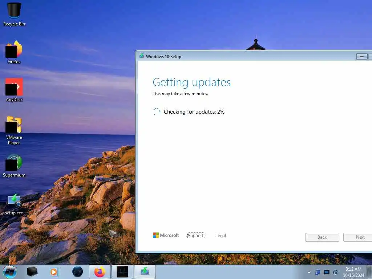Open the Windows Start orb
Image resolution: width=372 pixels, height=279 pixels.
(x=10, y=272)
